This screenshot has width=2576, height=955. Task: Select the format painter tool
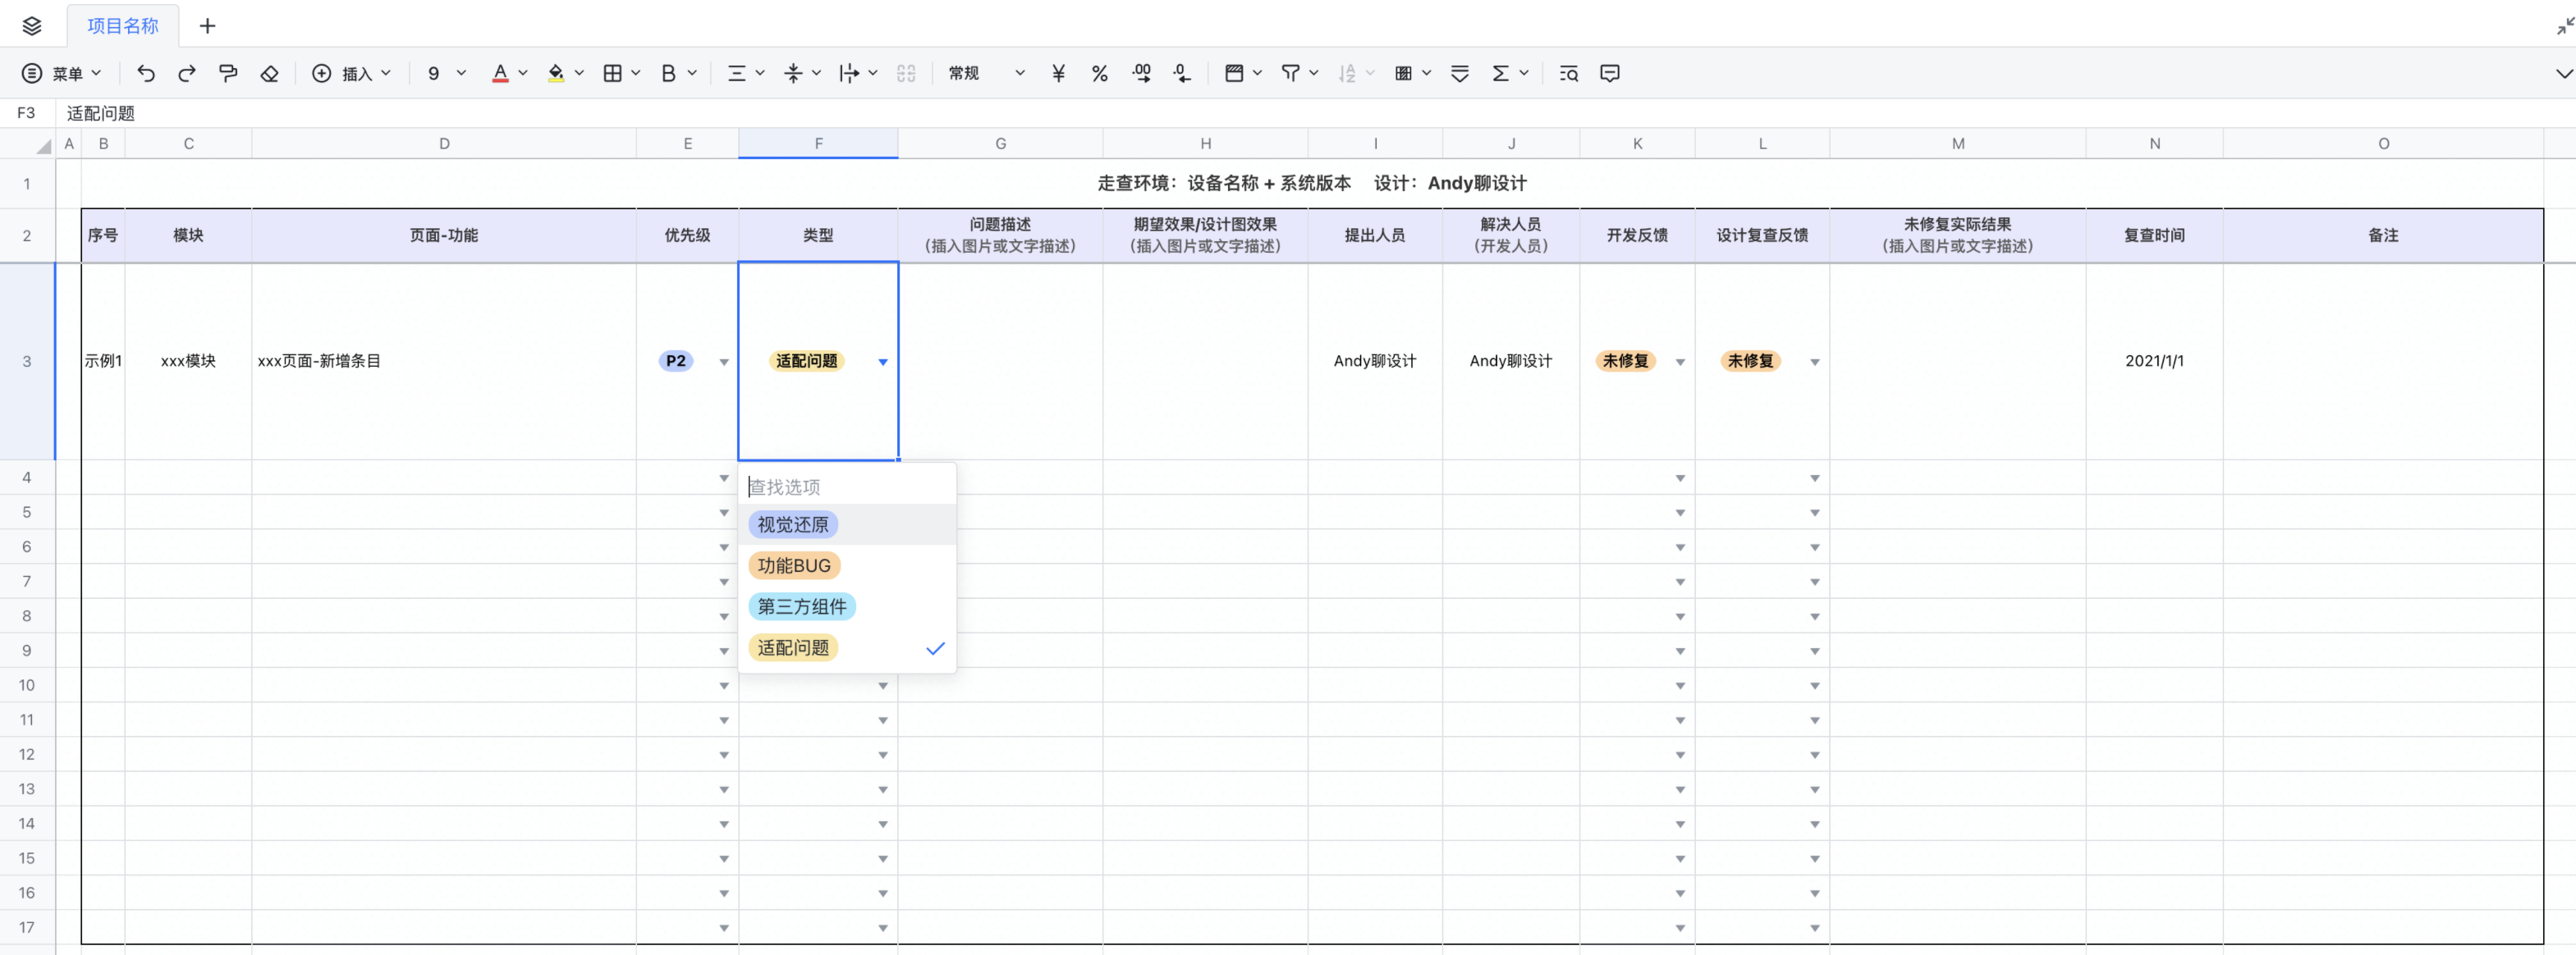(x=228, y=73)
